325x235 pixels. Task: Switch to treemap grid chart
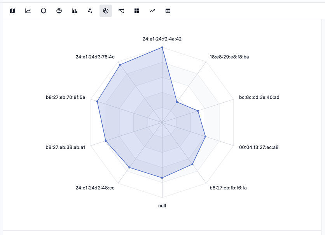coord(137,11)
